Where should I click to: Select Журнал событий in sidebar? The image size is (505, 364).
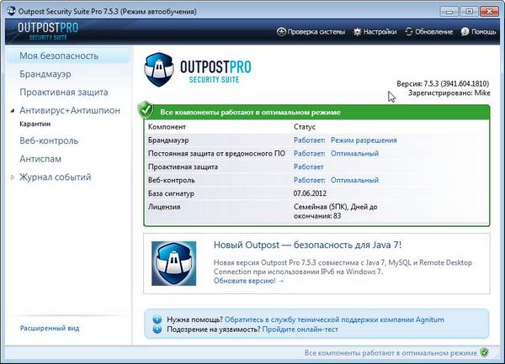pyautogui.click(x=55, y=177)
